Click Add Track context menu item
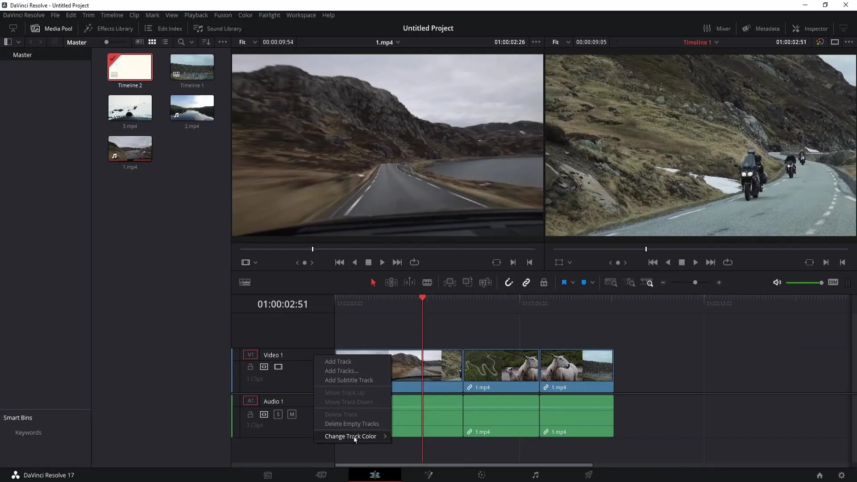The height and width of the screenshot is (482, 857). coord(338,361)
